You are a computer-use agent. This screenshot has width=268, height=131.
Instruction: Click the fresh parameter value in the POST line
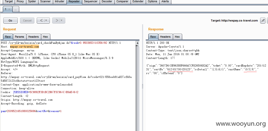click(93, 43)
